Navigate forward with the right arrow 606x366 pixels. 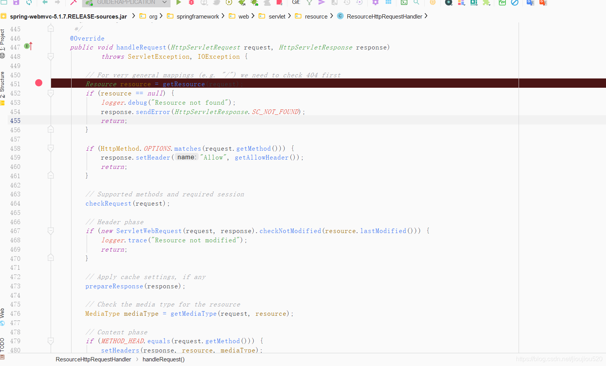pyautogui.click(x=57, y=2)
